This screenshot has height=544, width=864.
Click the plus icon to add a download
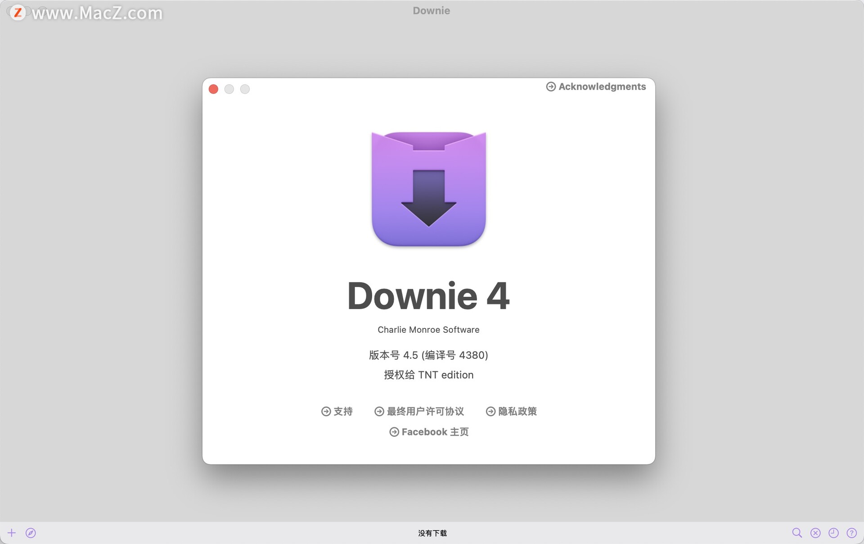point(12,533)
